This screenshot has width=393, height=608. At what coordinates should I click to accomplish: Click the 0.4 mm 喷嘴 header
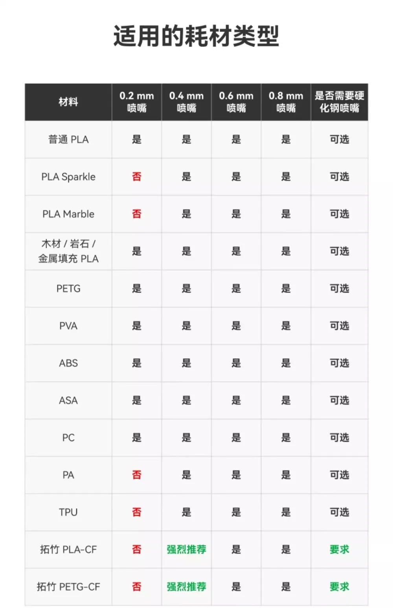tap(186, 102)
